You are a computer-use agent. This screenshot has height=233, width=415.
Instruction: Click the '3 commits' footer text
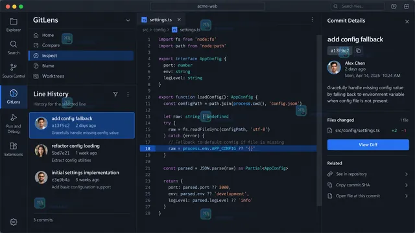43,220
